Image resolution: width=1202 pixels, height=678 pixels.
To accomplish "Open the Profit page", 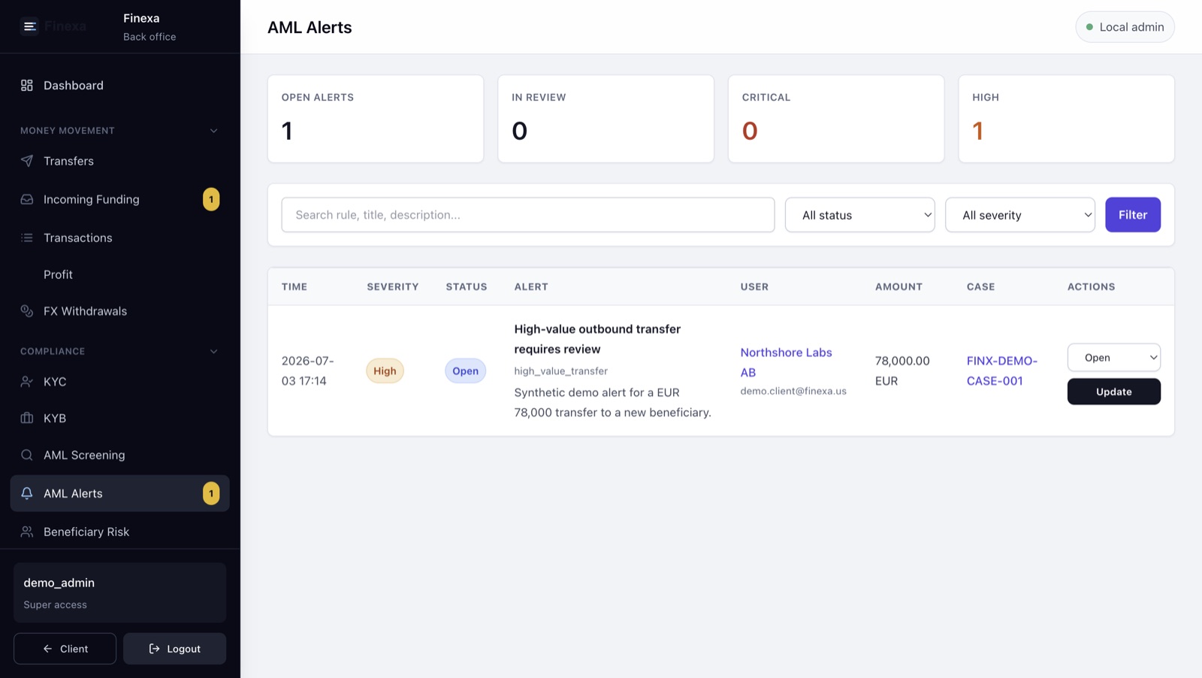I will 120,274.
